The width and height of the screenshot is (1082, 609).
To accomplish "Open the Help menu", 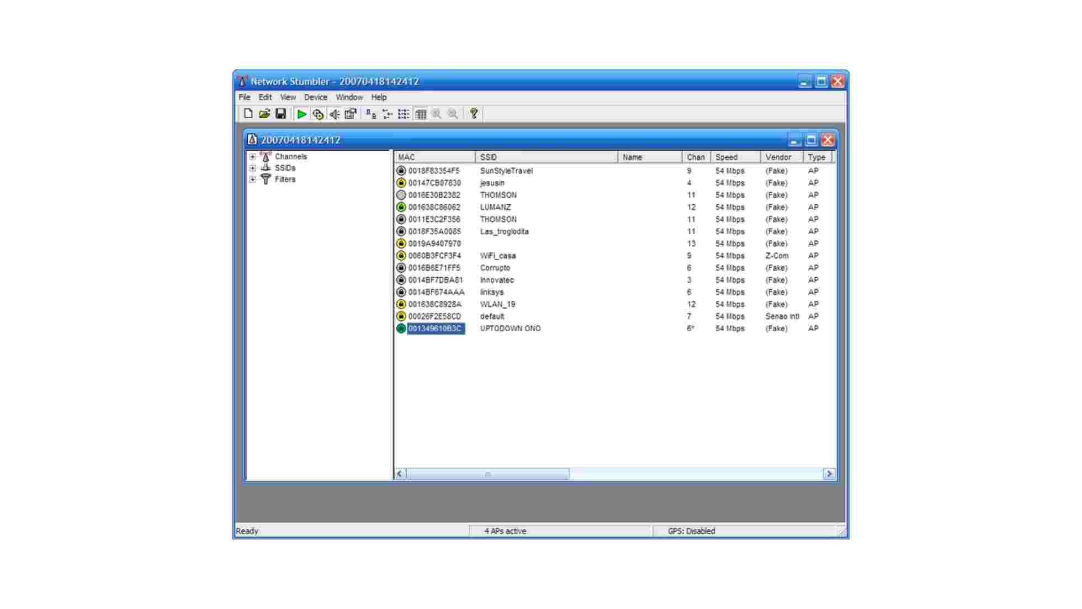I will (x=379, y=97).
